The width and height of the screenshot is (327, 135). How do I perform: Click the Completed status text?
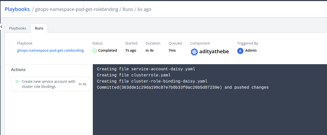[107, 50]
